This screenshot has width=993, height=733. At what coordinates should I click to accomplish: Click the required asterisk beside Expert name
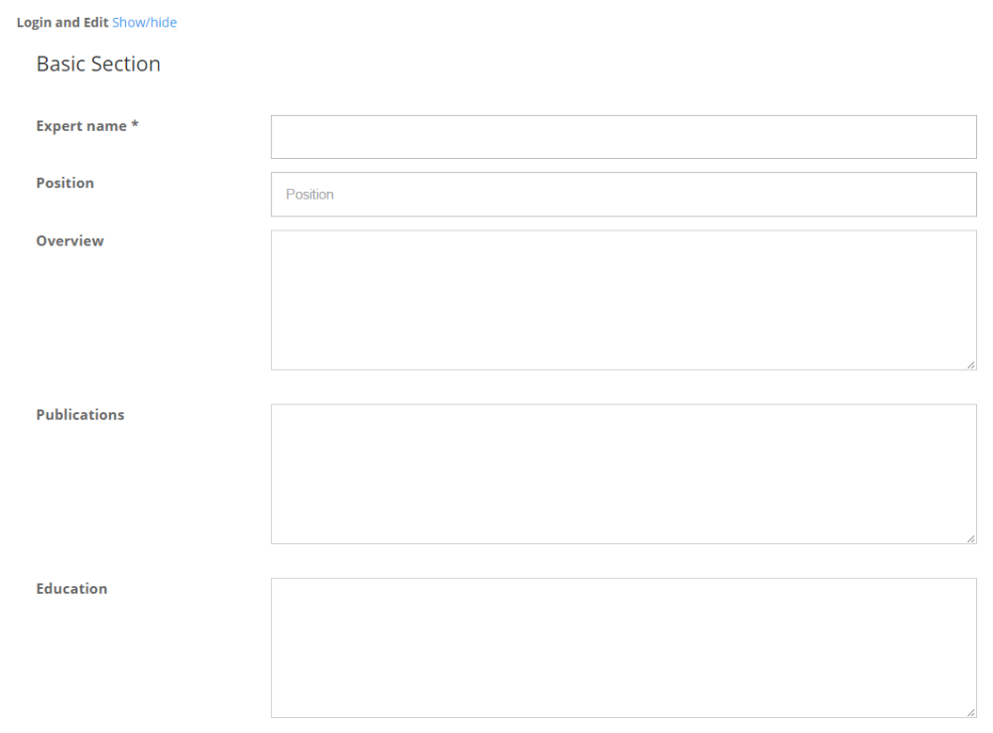pyautogui.click(x=134, y=126)
